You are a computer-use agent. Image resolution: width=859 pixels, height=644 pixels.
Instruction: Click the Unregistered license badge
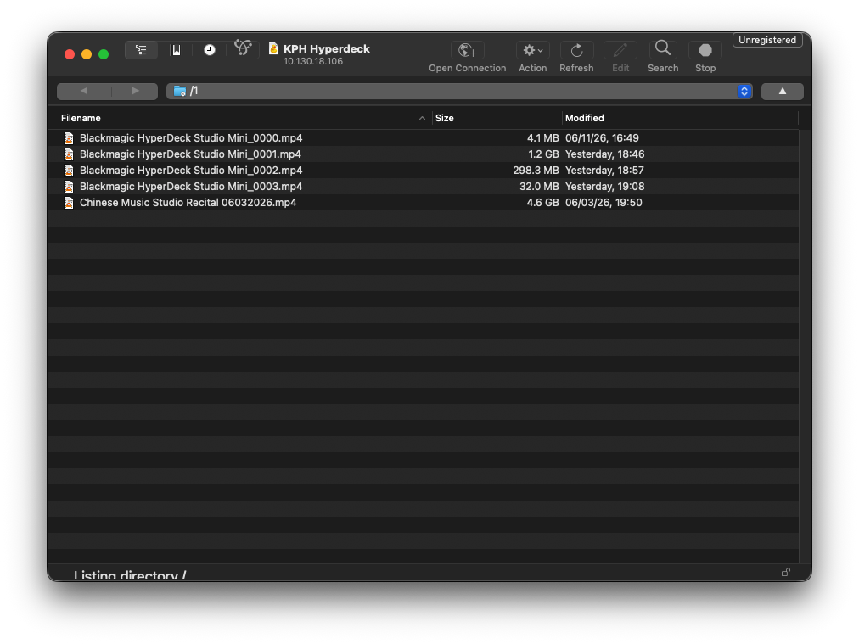(767, 40)
